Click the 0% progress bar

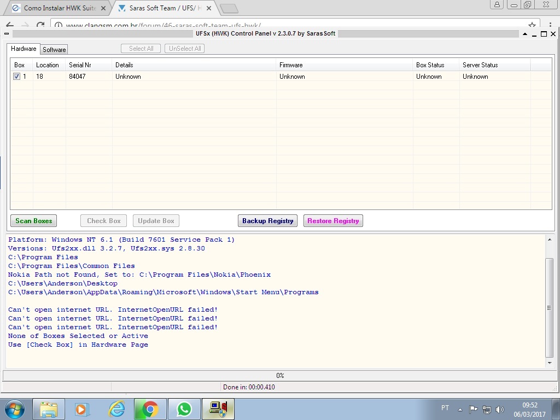[x=280, y=375]
